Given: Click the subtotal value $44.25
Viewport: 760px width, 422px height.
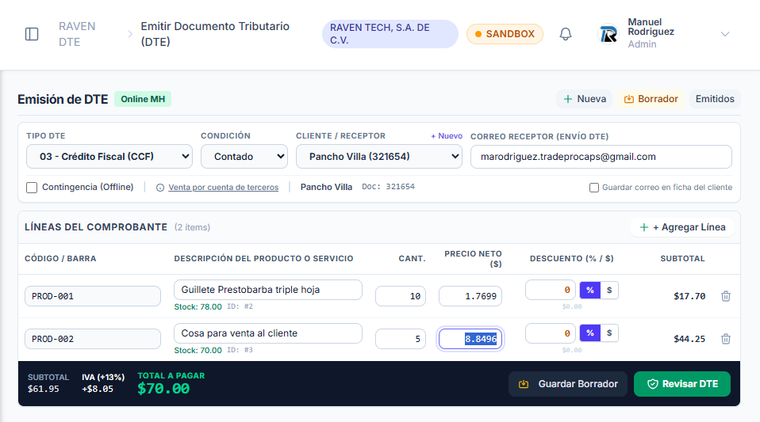Looking at the screenshot, I should pyautogui.click(x=689, y=339).
